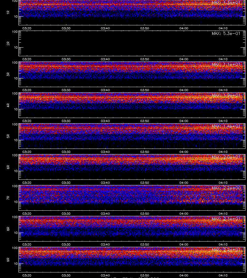
Task: Select the 1R panel axis label
Action: pyautogui.click(x=8, y=12)
